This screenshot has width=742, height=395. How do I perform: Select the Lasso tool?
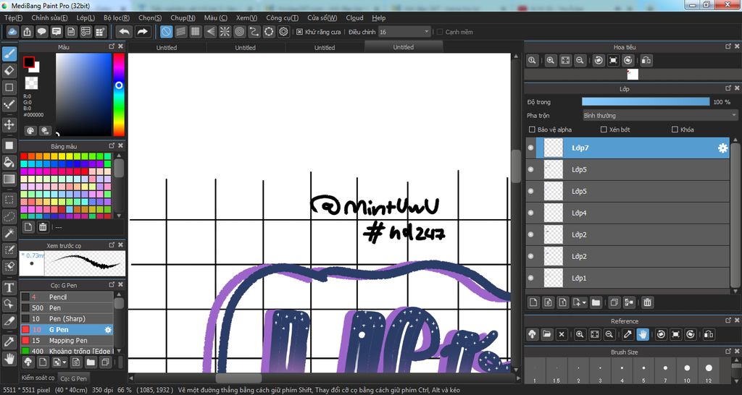click(x=9, y=217)
